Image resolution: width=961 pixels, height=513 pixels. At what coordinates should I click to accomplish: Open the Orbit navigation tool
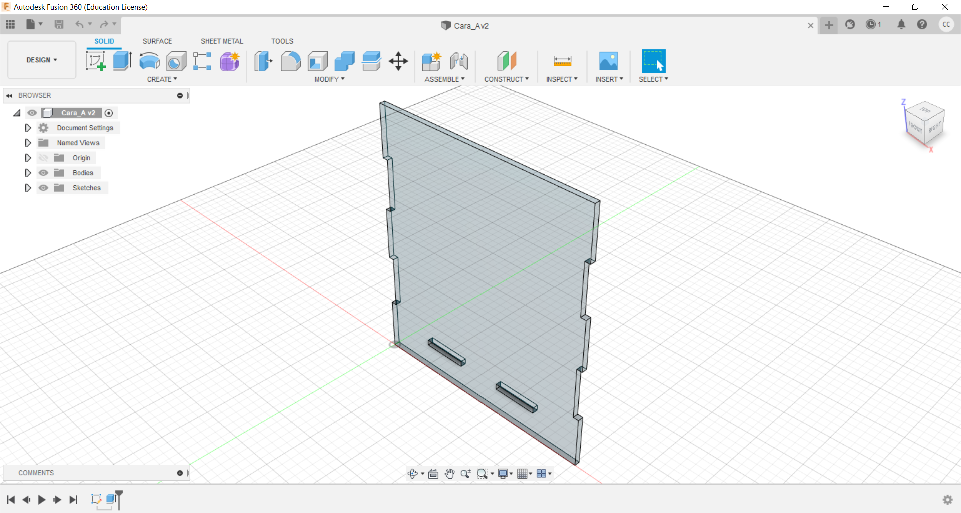(413, 474)
